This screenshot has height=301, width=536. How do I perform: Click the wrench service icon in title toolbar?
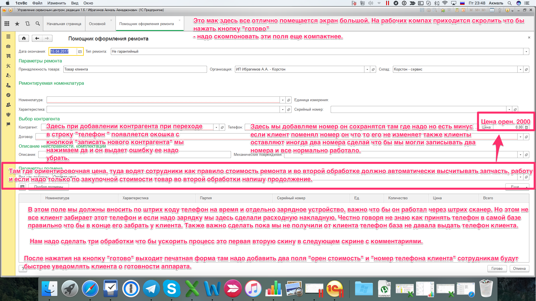click(499, 10)
